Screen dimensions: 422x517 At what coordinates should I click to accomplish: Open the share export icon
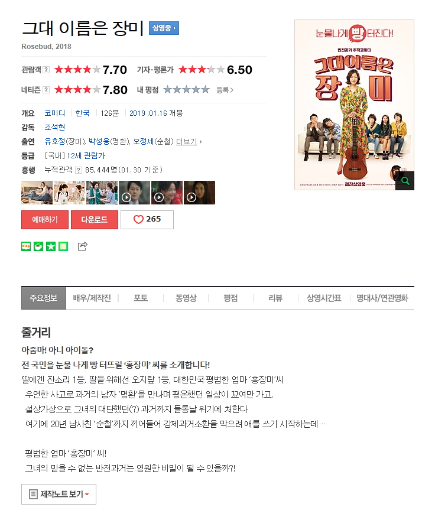click(83, 246)
